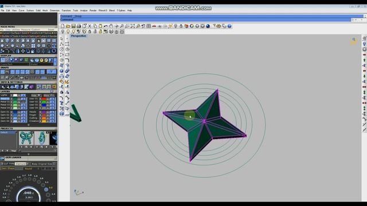The width and height of the screenshot is (367, 206).
Task: Collapse the Layers panel round button
Action: [x=52, y=92]
